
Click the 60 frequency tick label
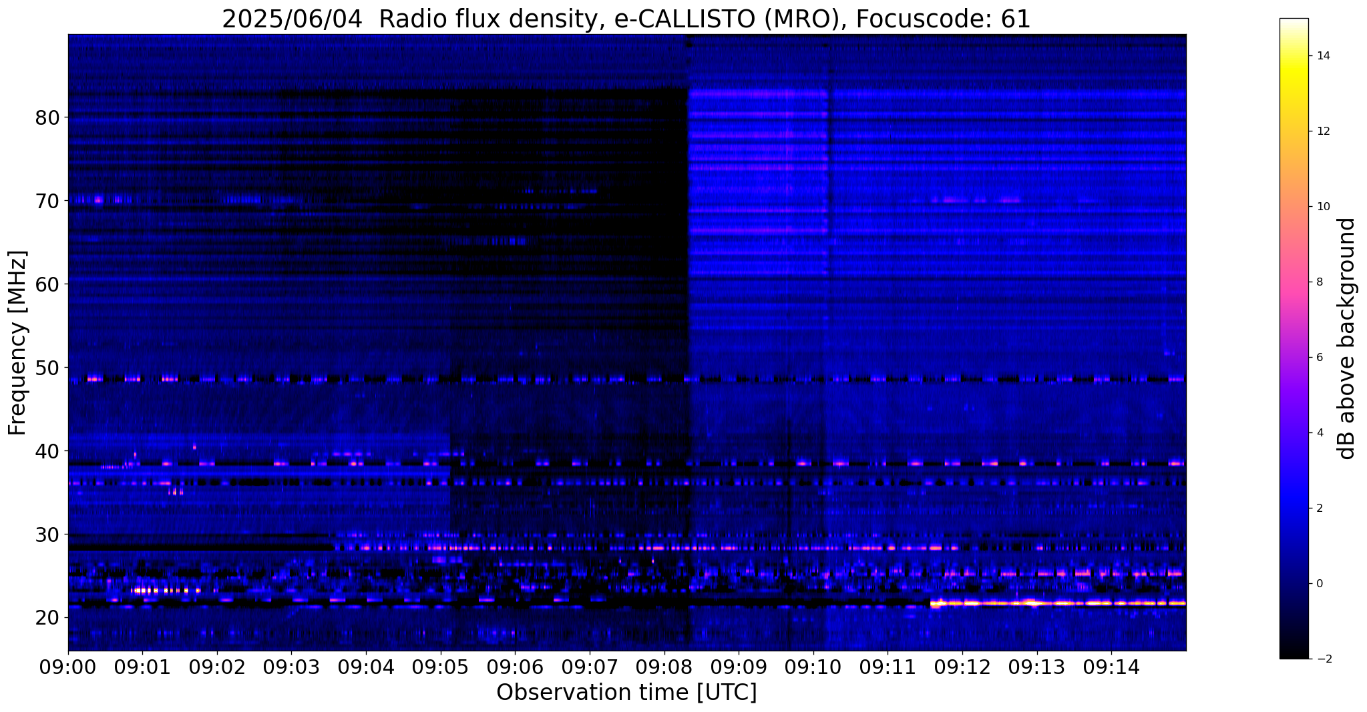tap(47, 285)
